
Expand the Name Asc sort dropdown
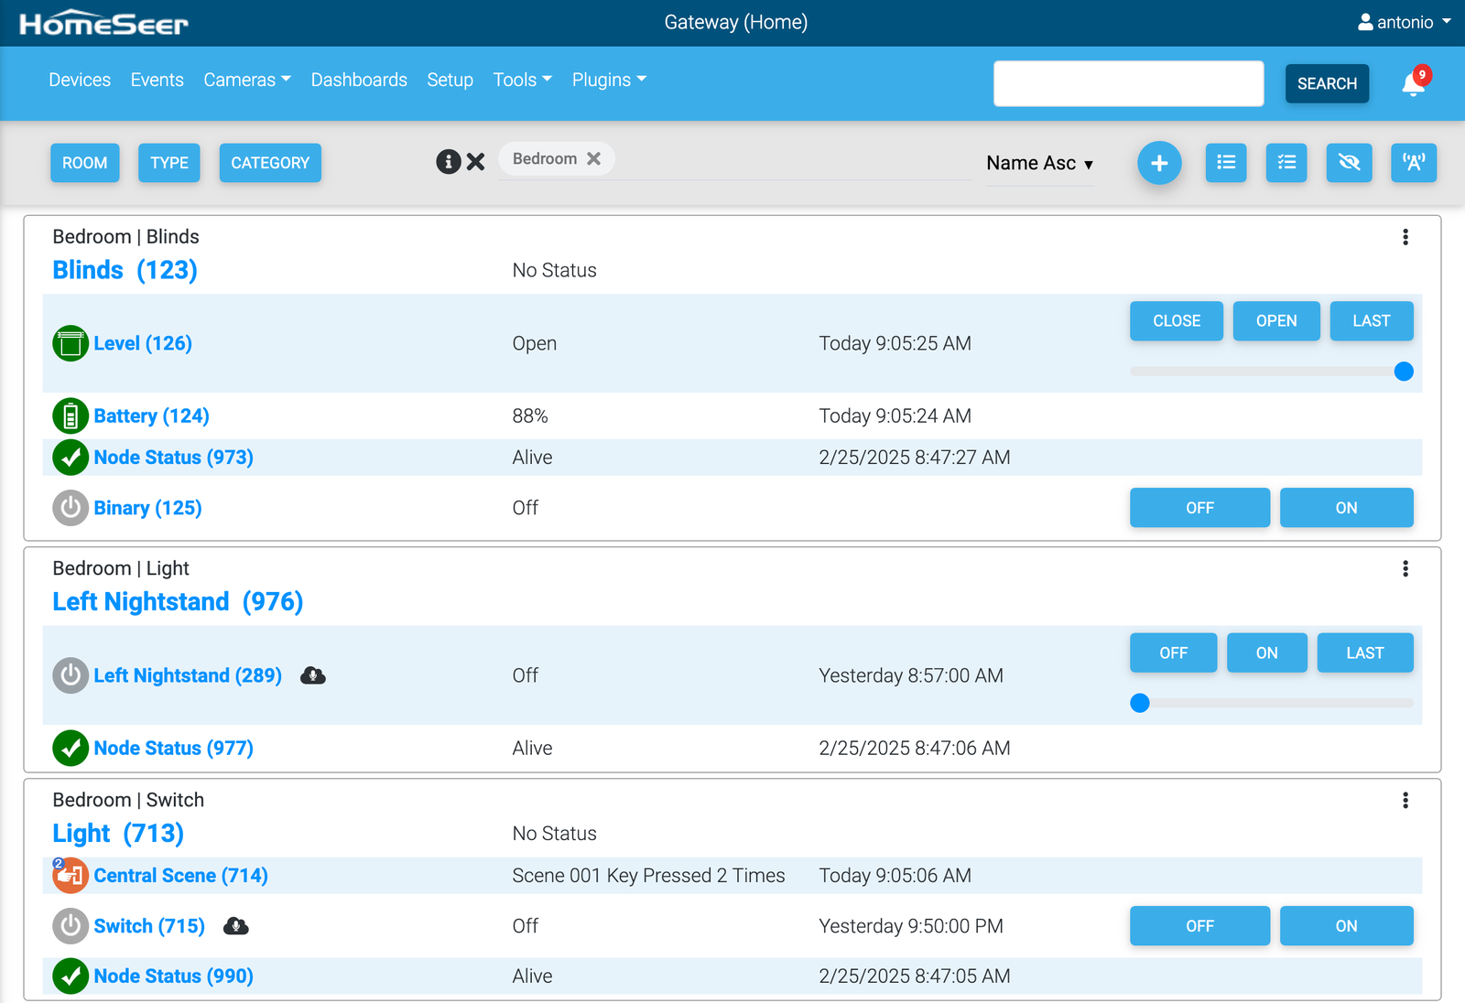pyautogui.click(x=1040, y=163)
